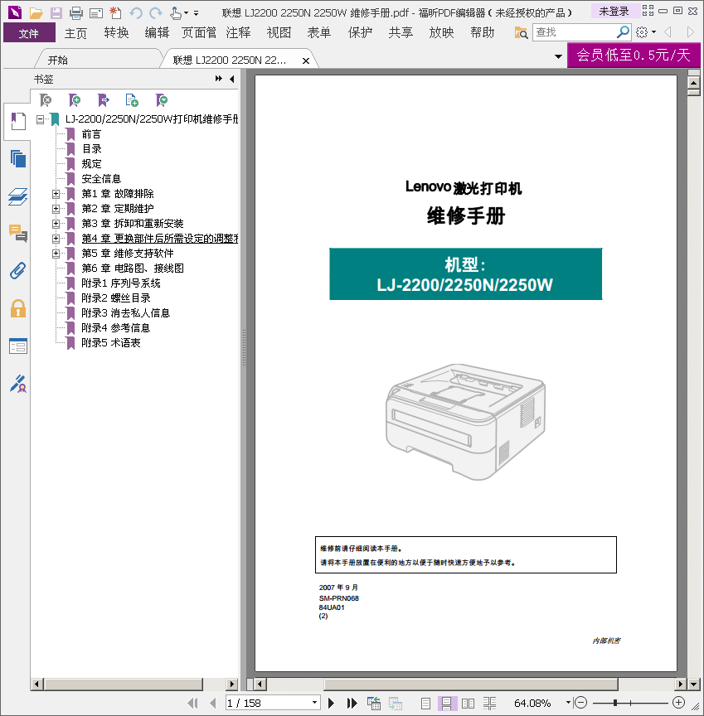Print the PDF using the printer icon
Screen dimensions: 704x716
tap(75, 12)
